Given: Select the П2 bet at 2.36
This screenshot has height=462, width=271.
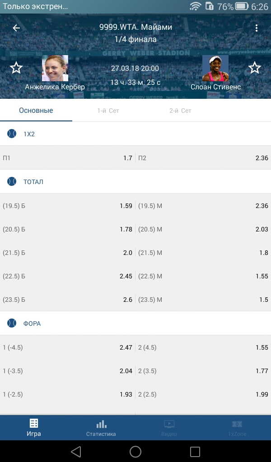Looking at the screenshot, I should [203, 158].
